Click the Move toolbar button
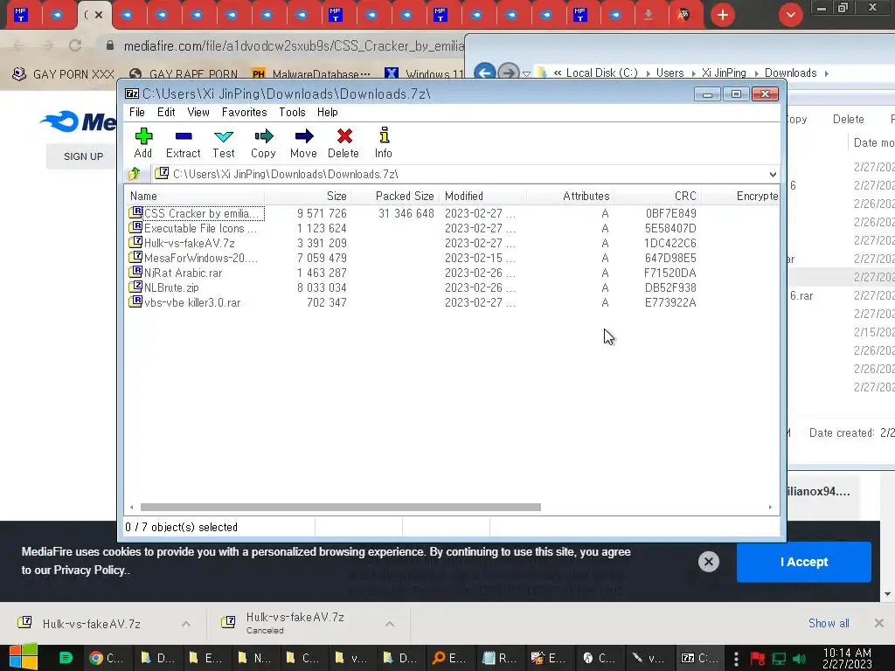This screenshot has height=671, width=895. click(303, 142)
